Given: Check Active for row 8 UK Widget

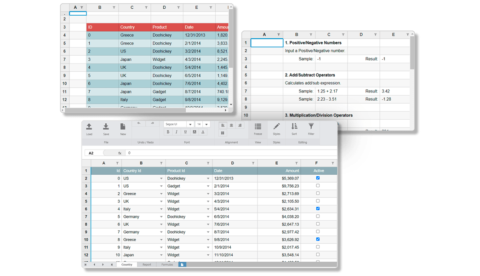Looking at the screenshot, I should (318, 224).
